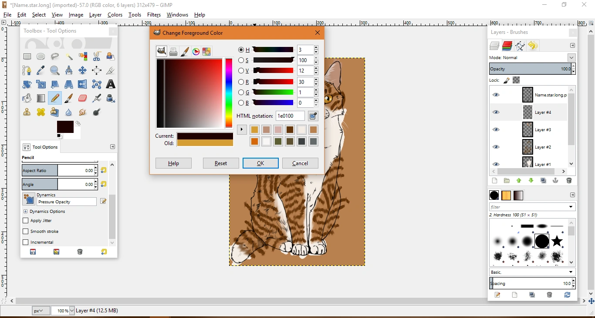Click the Reset button in color dialog
The width and height of the screenshot is (595, 318).
pos(221,163)
